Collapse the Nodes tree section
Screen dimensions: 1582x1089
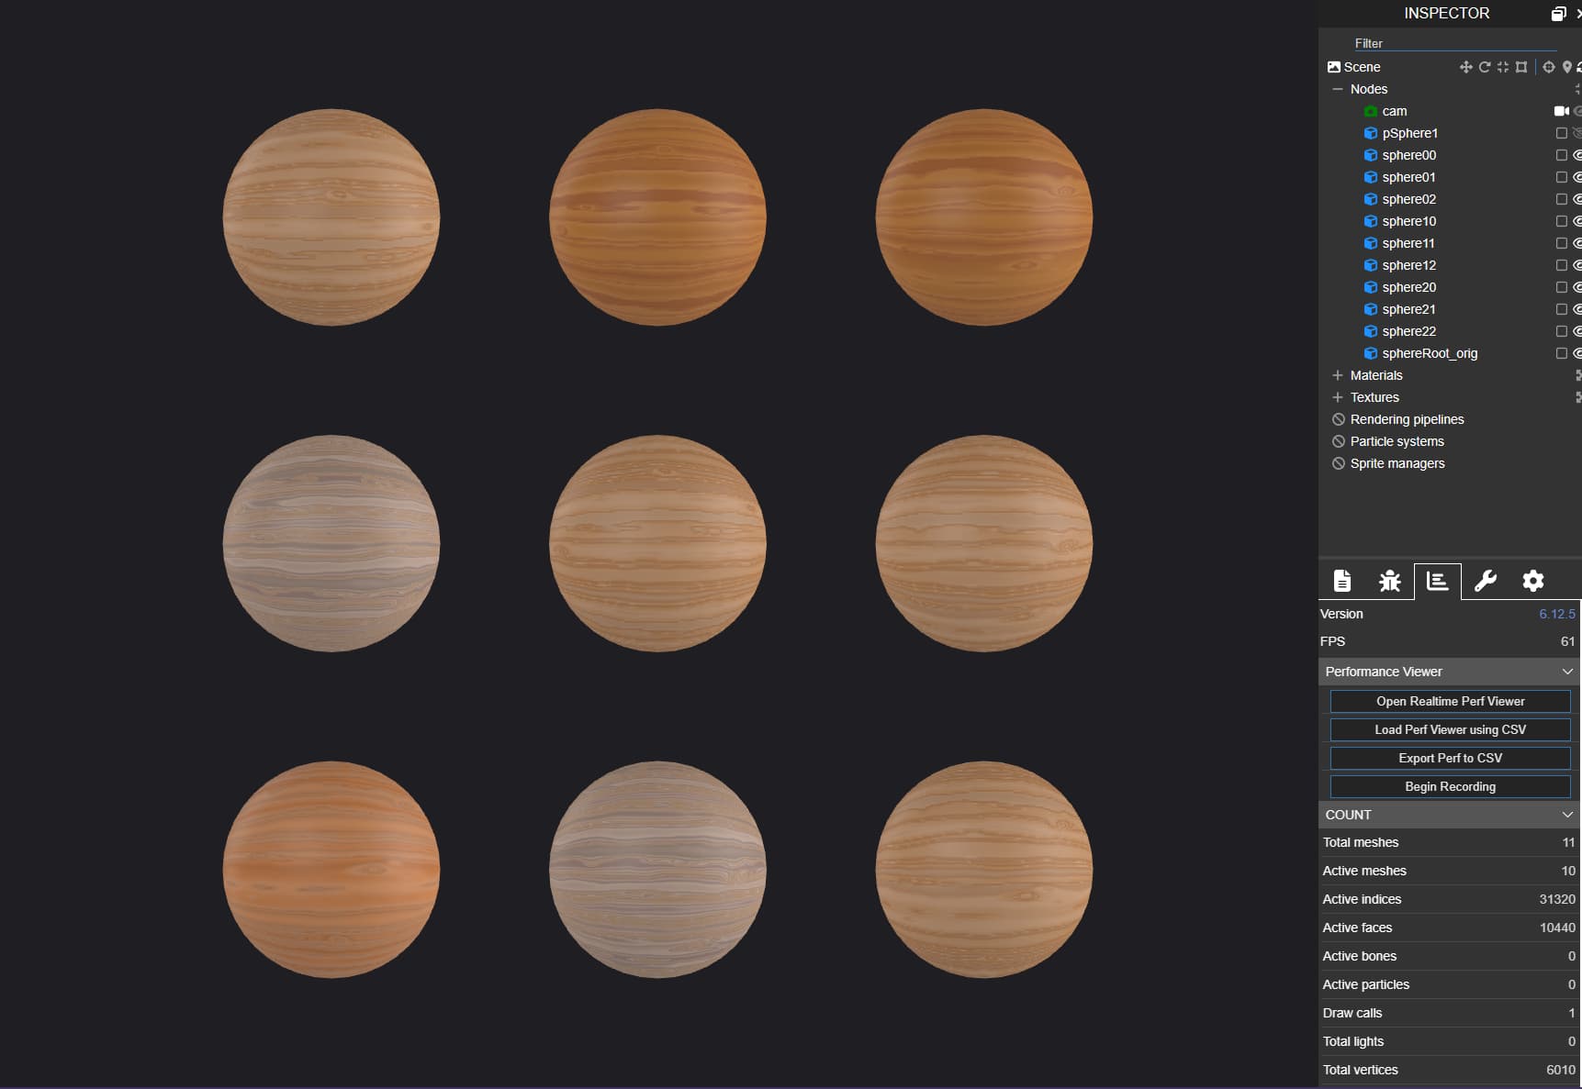tap(1338, 89)
